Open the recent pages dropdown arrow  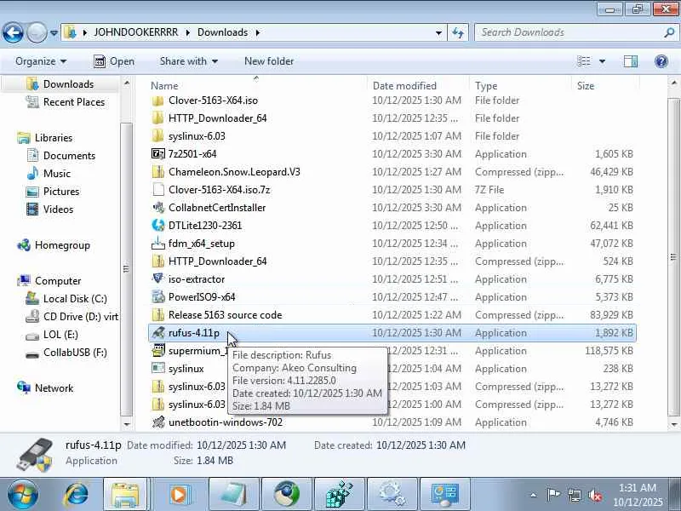[x=54, y=32]
